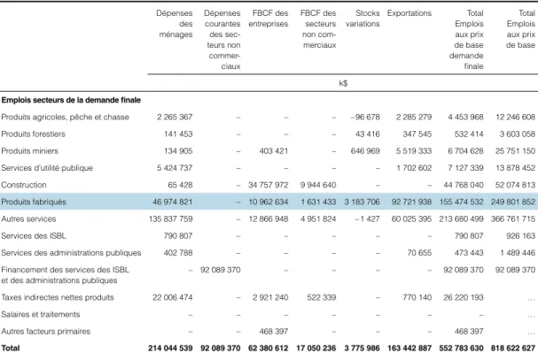Select the Autres services row label
This screenshot has height=352, width=538.
pos(28,218)
